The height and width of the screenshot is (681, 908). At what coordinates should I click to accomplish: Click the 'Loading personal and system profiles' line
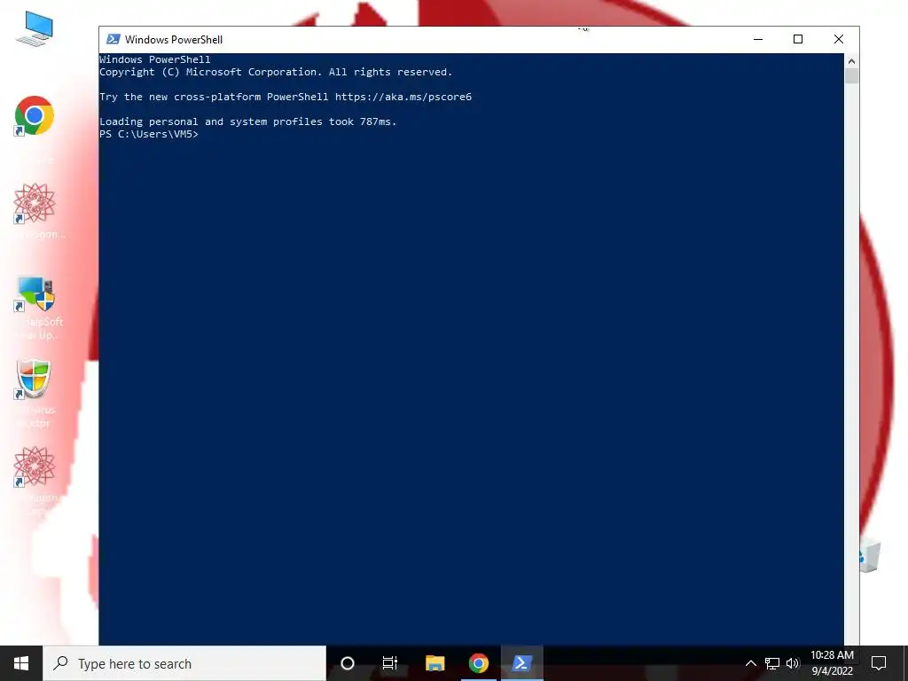coord(248,121)
